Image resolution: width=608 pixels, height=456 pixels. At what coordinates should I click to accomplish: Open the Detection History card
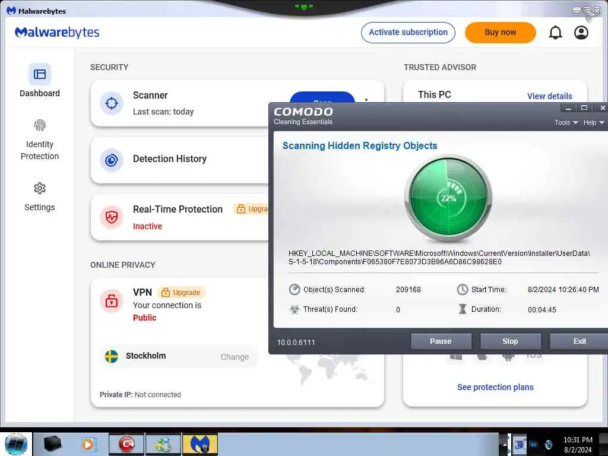(x=179, y=160)
